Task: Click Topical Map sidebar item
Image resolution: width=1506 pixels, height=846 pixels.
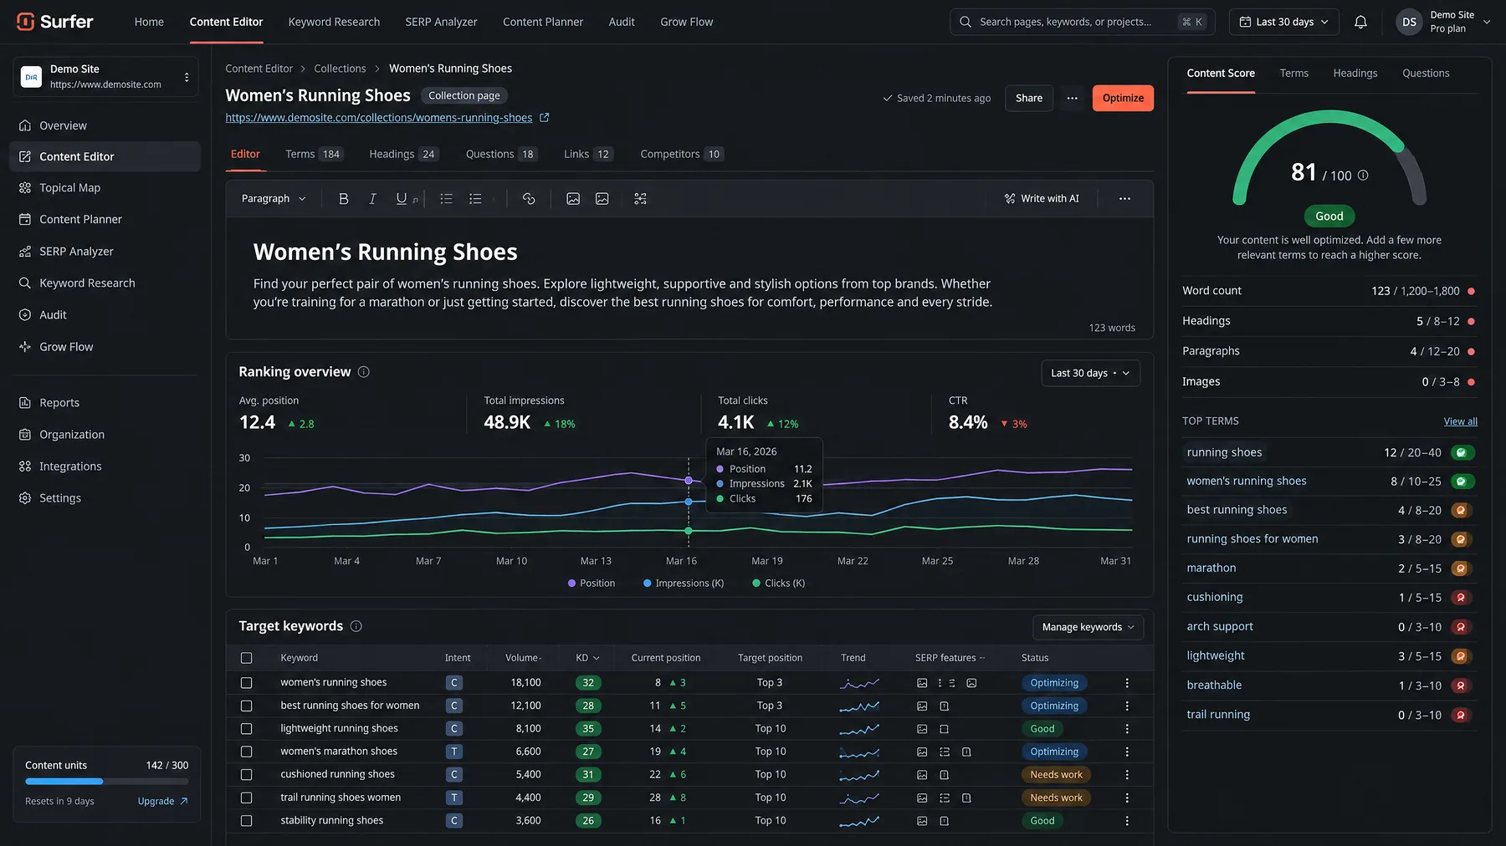Action: pyautogui.click(x=105, y=188)
